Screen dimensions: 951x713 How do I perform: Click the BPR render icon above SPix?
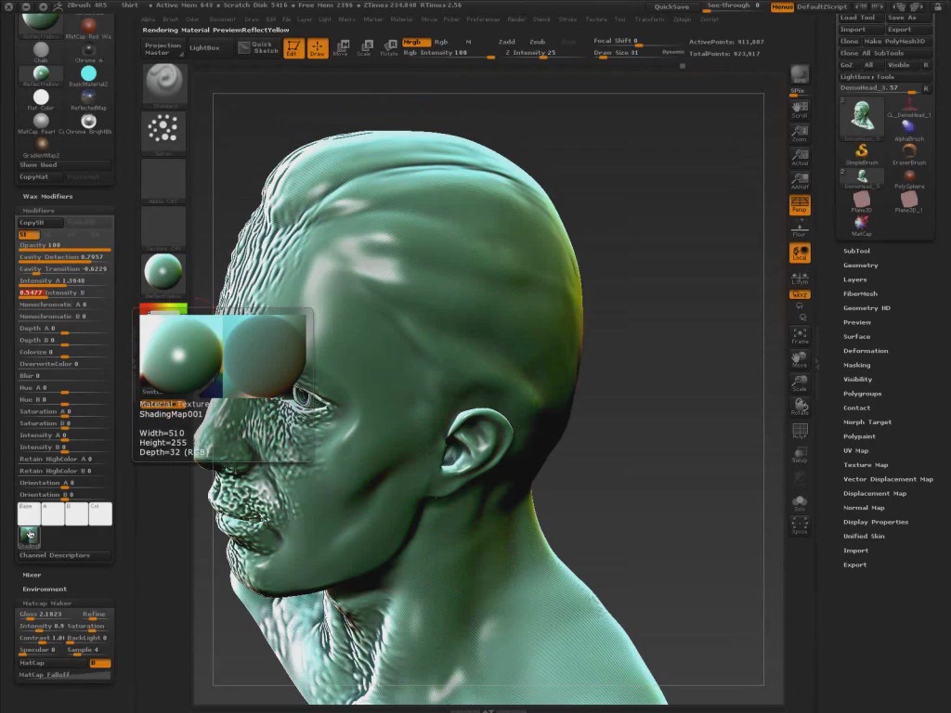click(x=800, y=74)
